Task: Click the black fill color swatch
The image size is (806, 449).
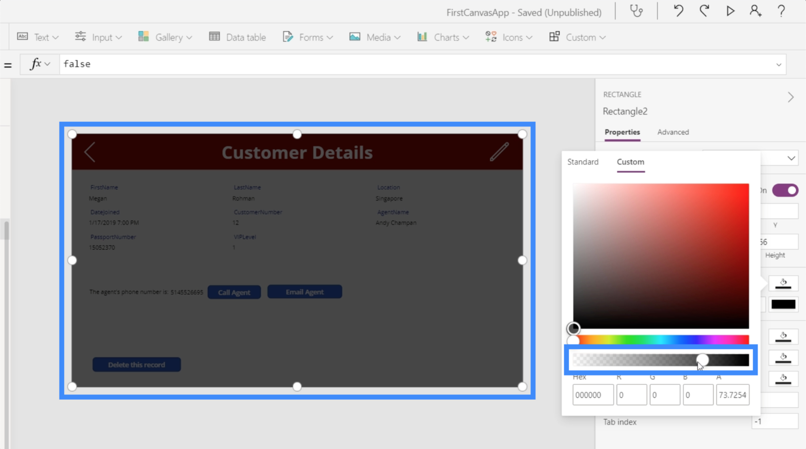Action: [783, 304]
